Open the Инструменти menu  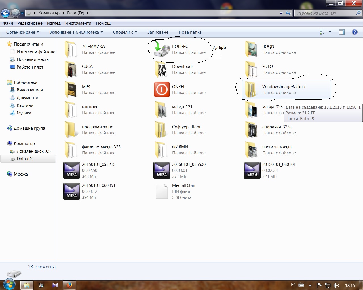78,23
